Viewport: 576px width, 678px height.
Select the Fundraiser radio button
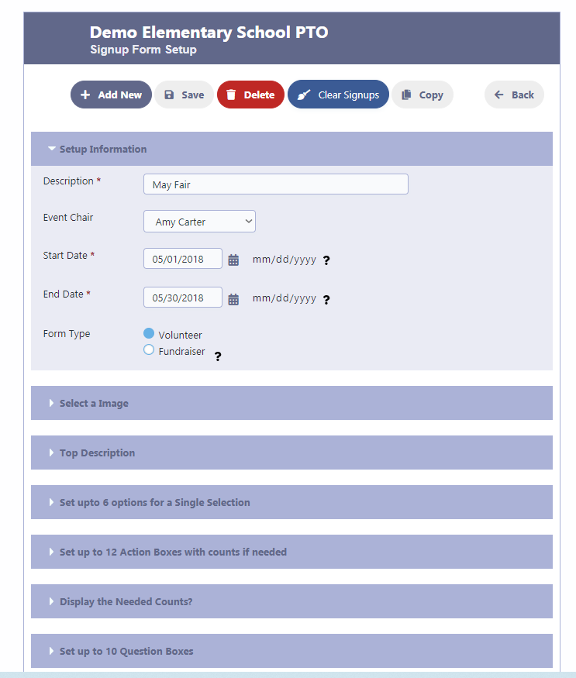click(149, 349)
